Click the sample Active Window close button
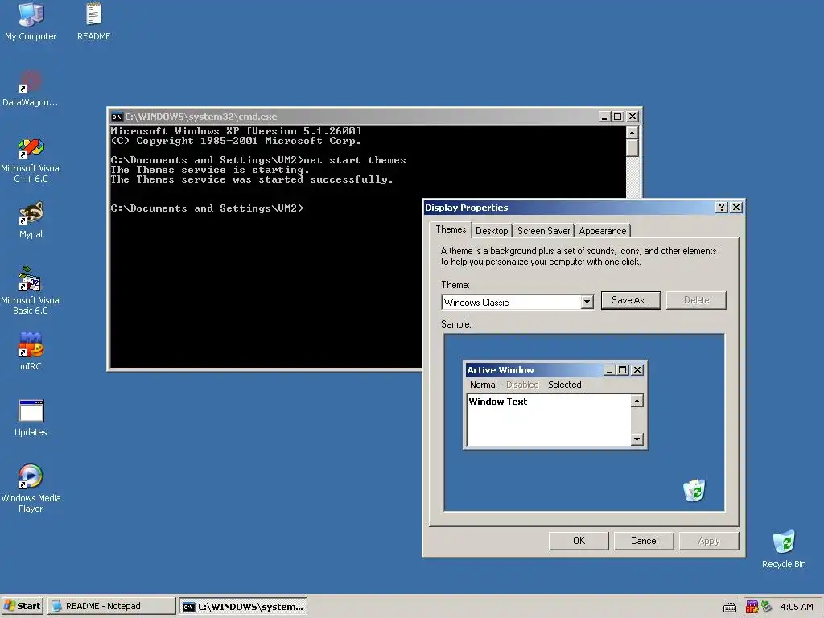Screen dimensions: 824x618 pos(637,370)
